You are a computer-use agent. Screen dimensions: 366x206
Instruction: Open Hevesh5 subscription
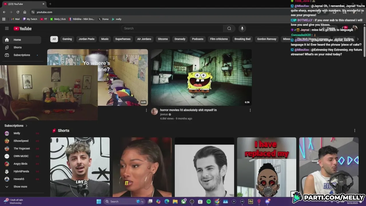coord(22,179)
